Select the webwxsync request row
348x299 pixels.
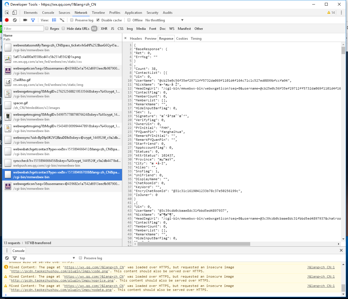62,140
